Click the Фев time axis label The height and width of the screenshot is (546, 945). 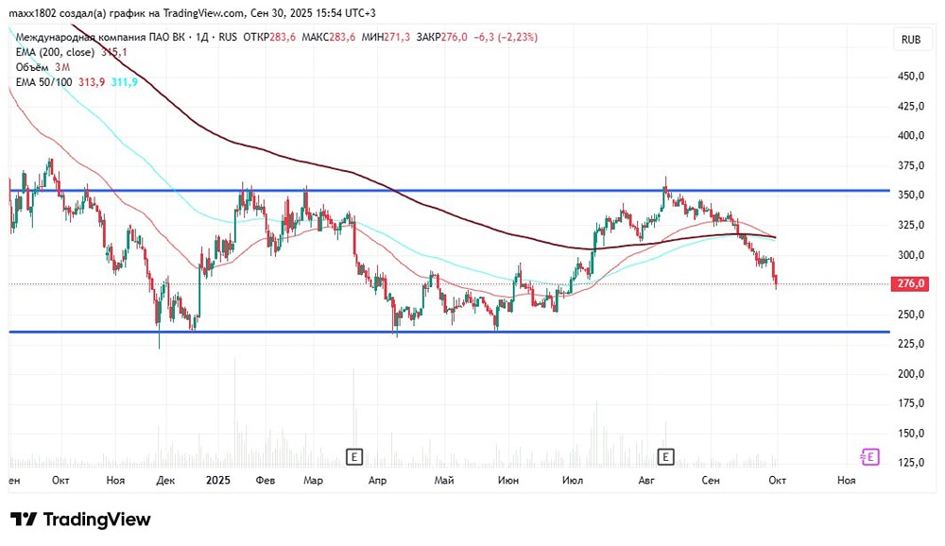[266, 480]
